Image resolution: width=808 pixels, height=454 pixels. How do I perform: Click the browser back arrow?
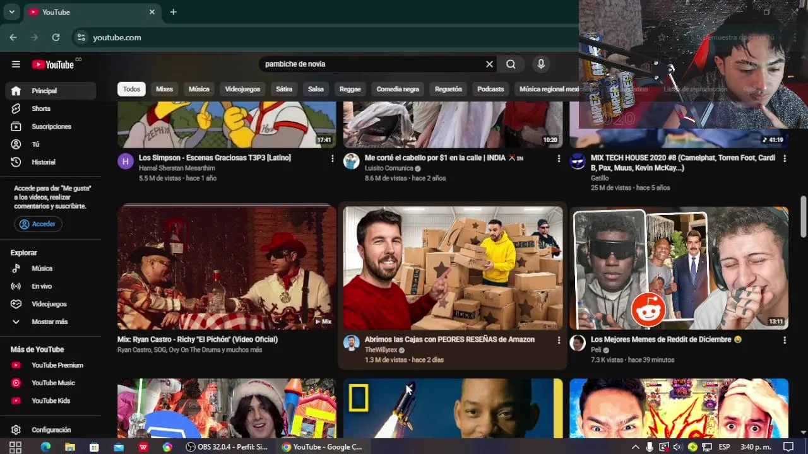point(13,38)
